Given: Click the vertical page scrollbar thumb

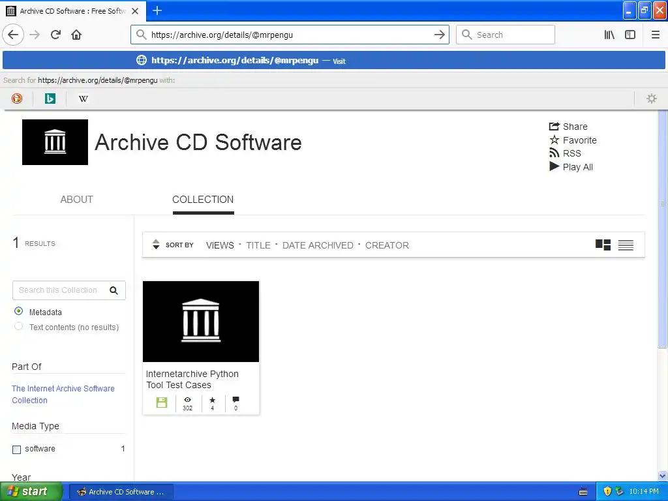Looking at the screenshot, I should tap(663, 229).
